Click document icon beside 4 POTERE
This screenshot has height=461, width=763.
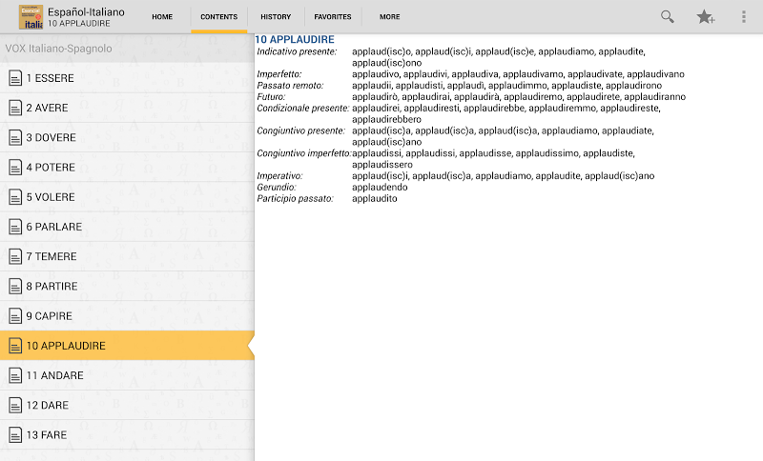(15, 167)
